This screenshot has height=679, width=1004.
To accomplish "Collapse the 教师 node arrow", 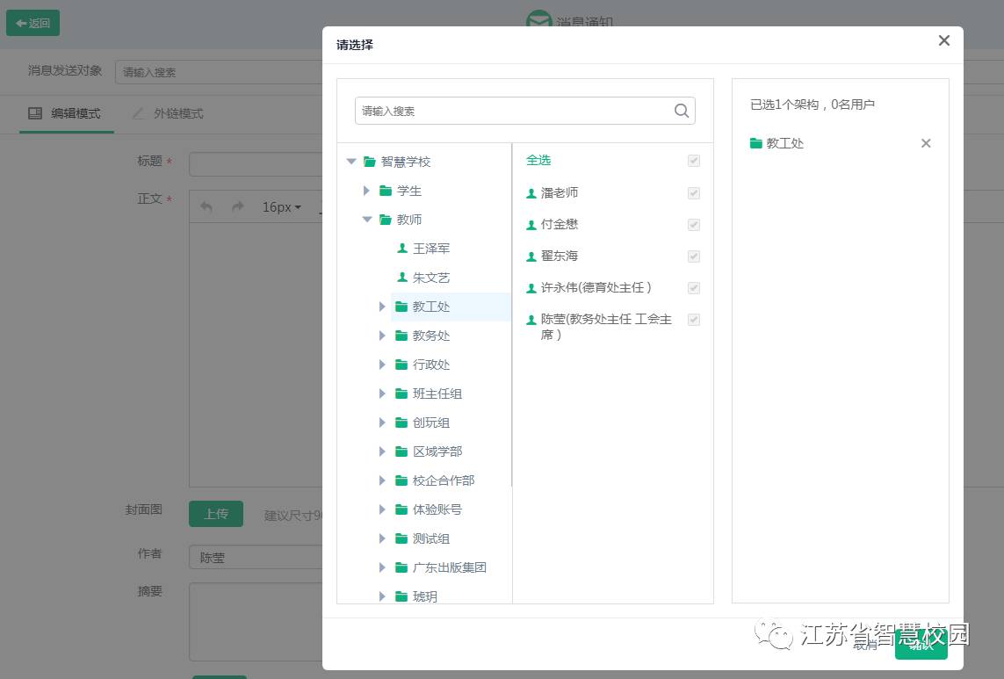I will pyautogui.click(x=367, y=220).
